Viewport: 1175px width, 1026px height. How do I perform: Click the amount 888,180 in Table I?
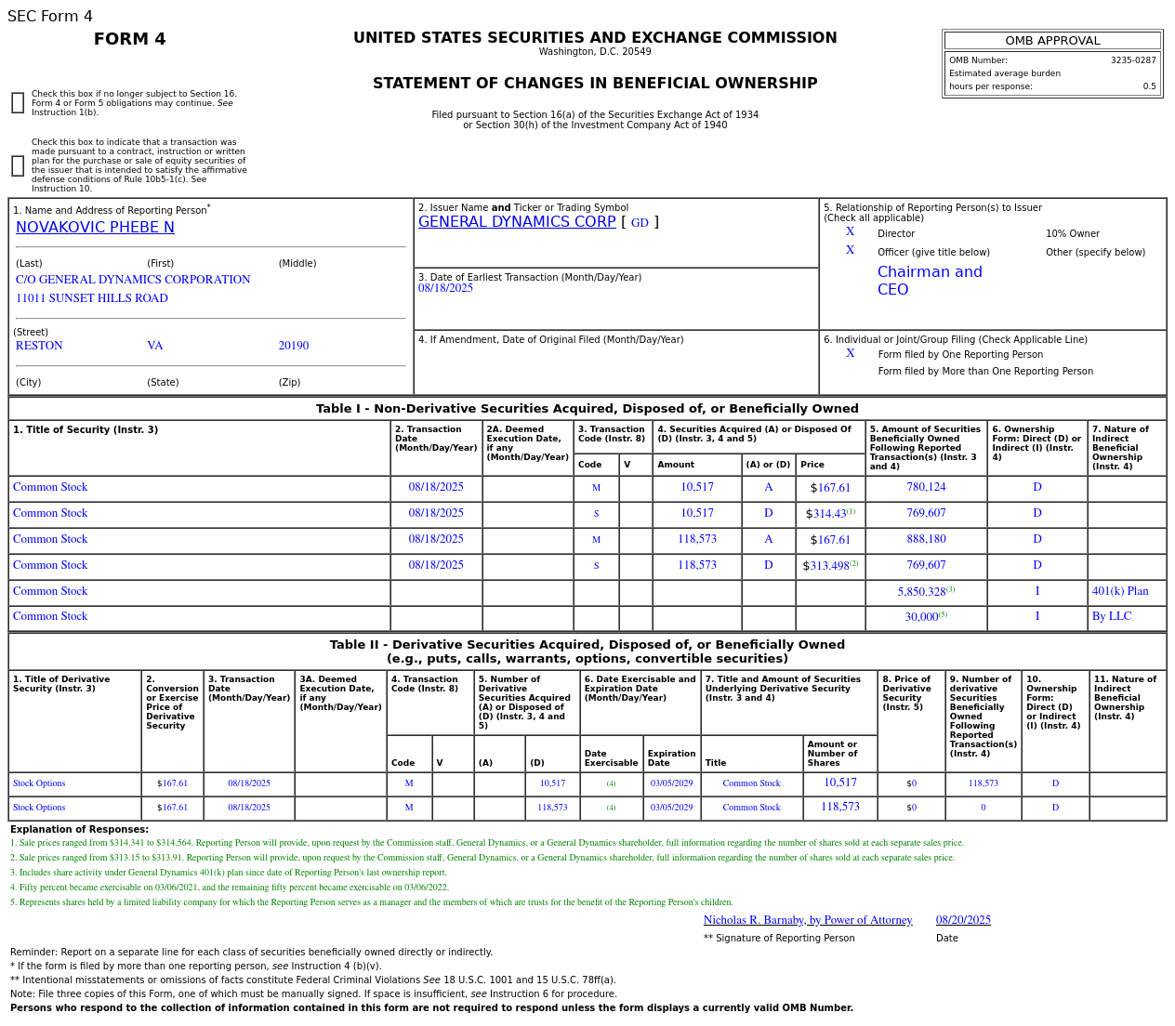[x=926, y=540]
